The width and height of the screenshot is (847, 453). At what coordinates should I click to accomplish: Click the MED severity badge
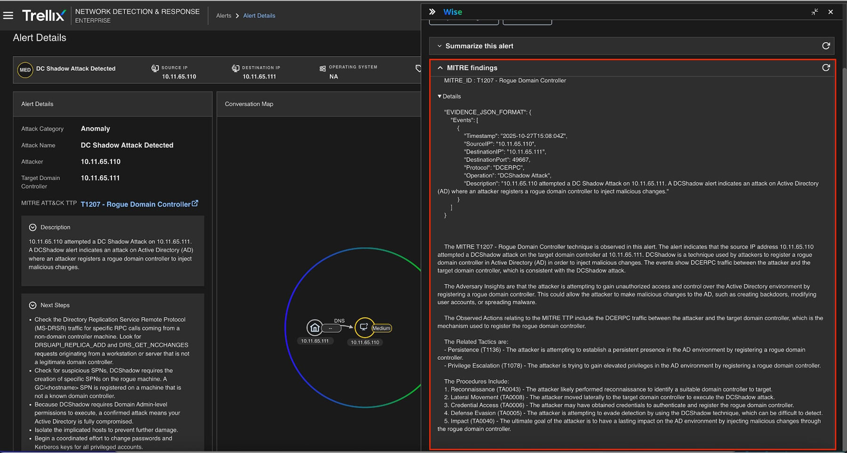(25, 70)
